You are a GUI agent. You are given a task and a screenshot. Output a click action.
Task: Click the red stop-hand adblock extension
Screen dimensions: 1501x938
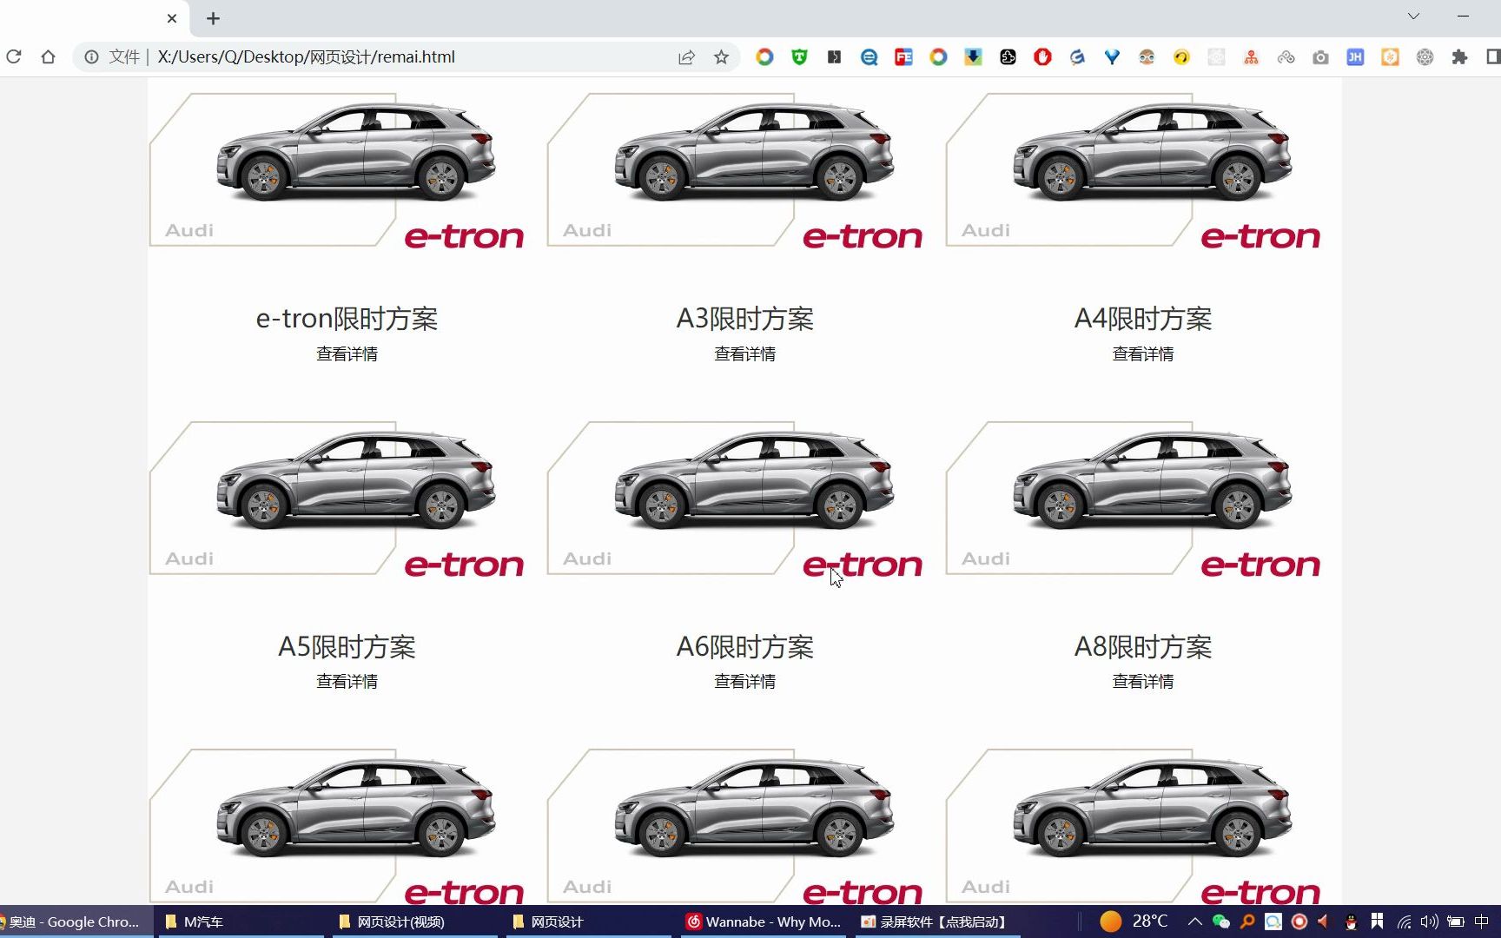1042,57
